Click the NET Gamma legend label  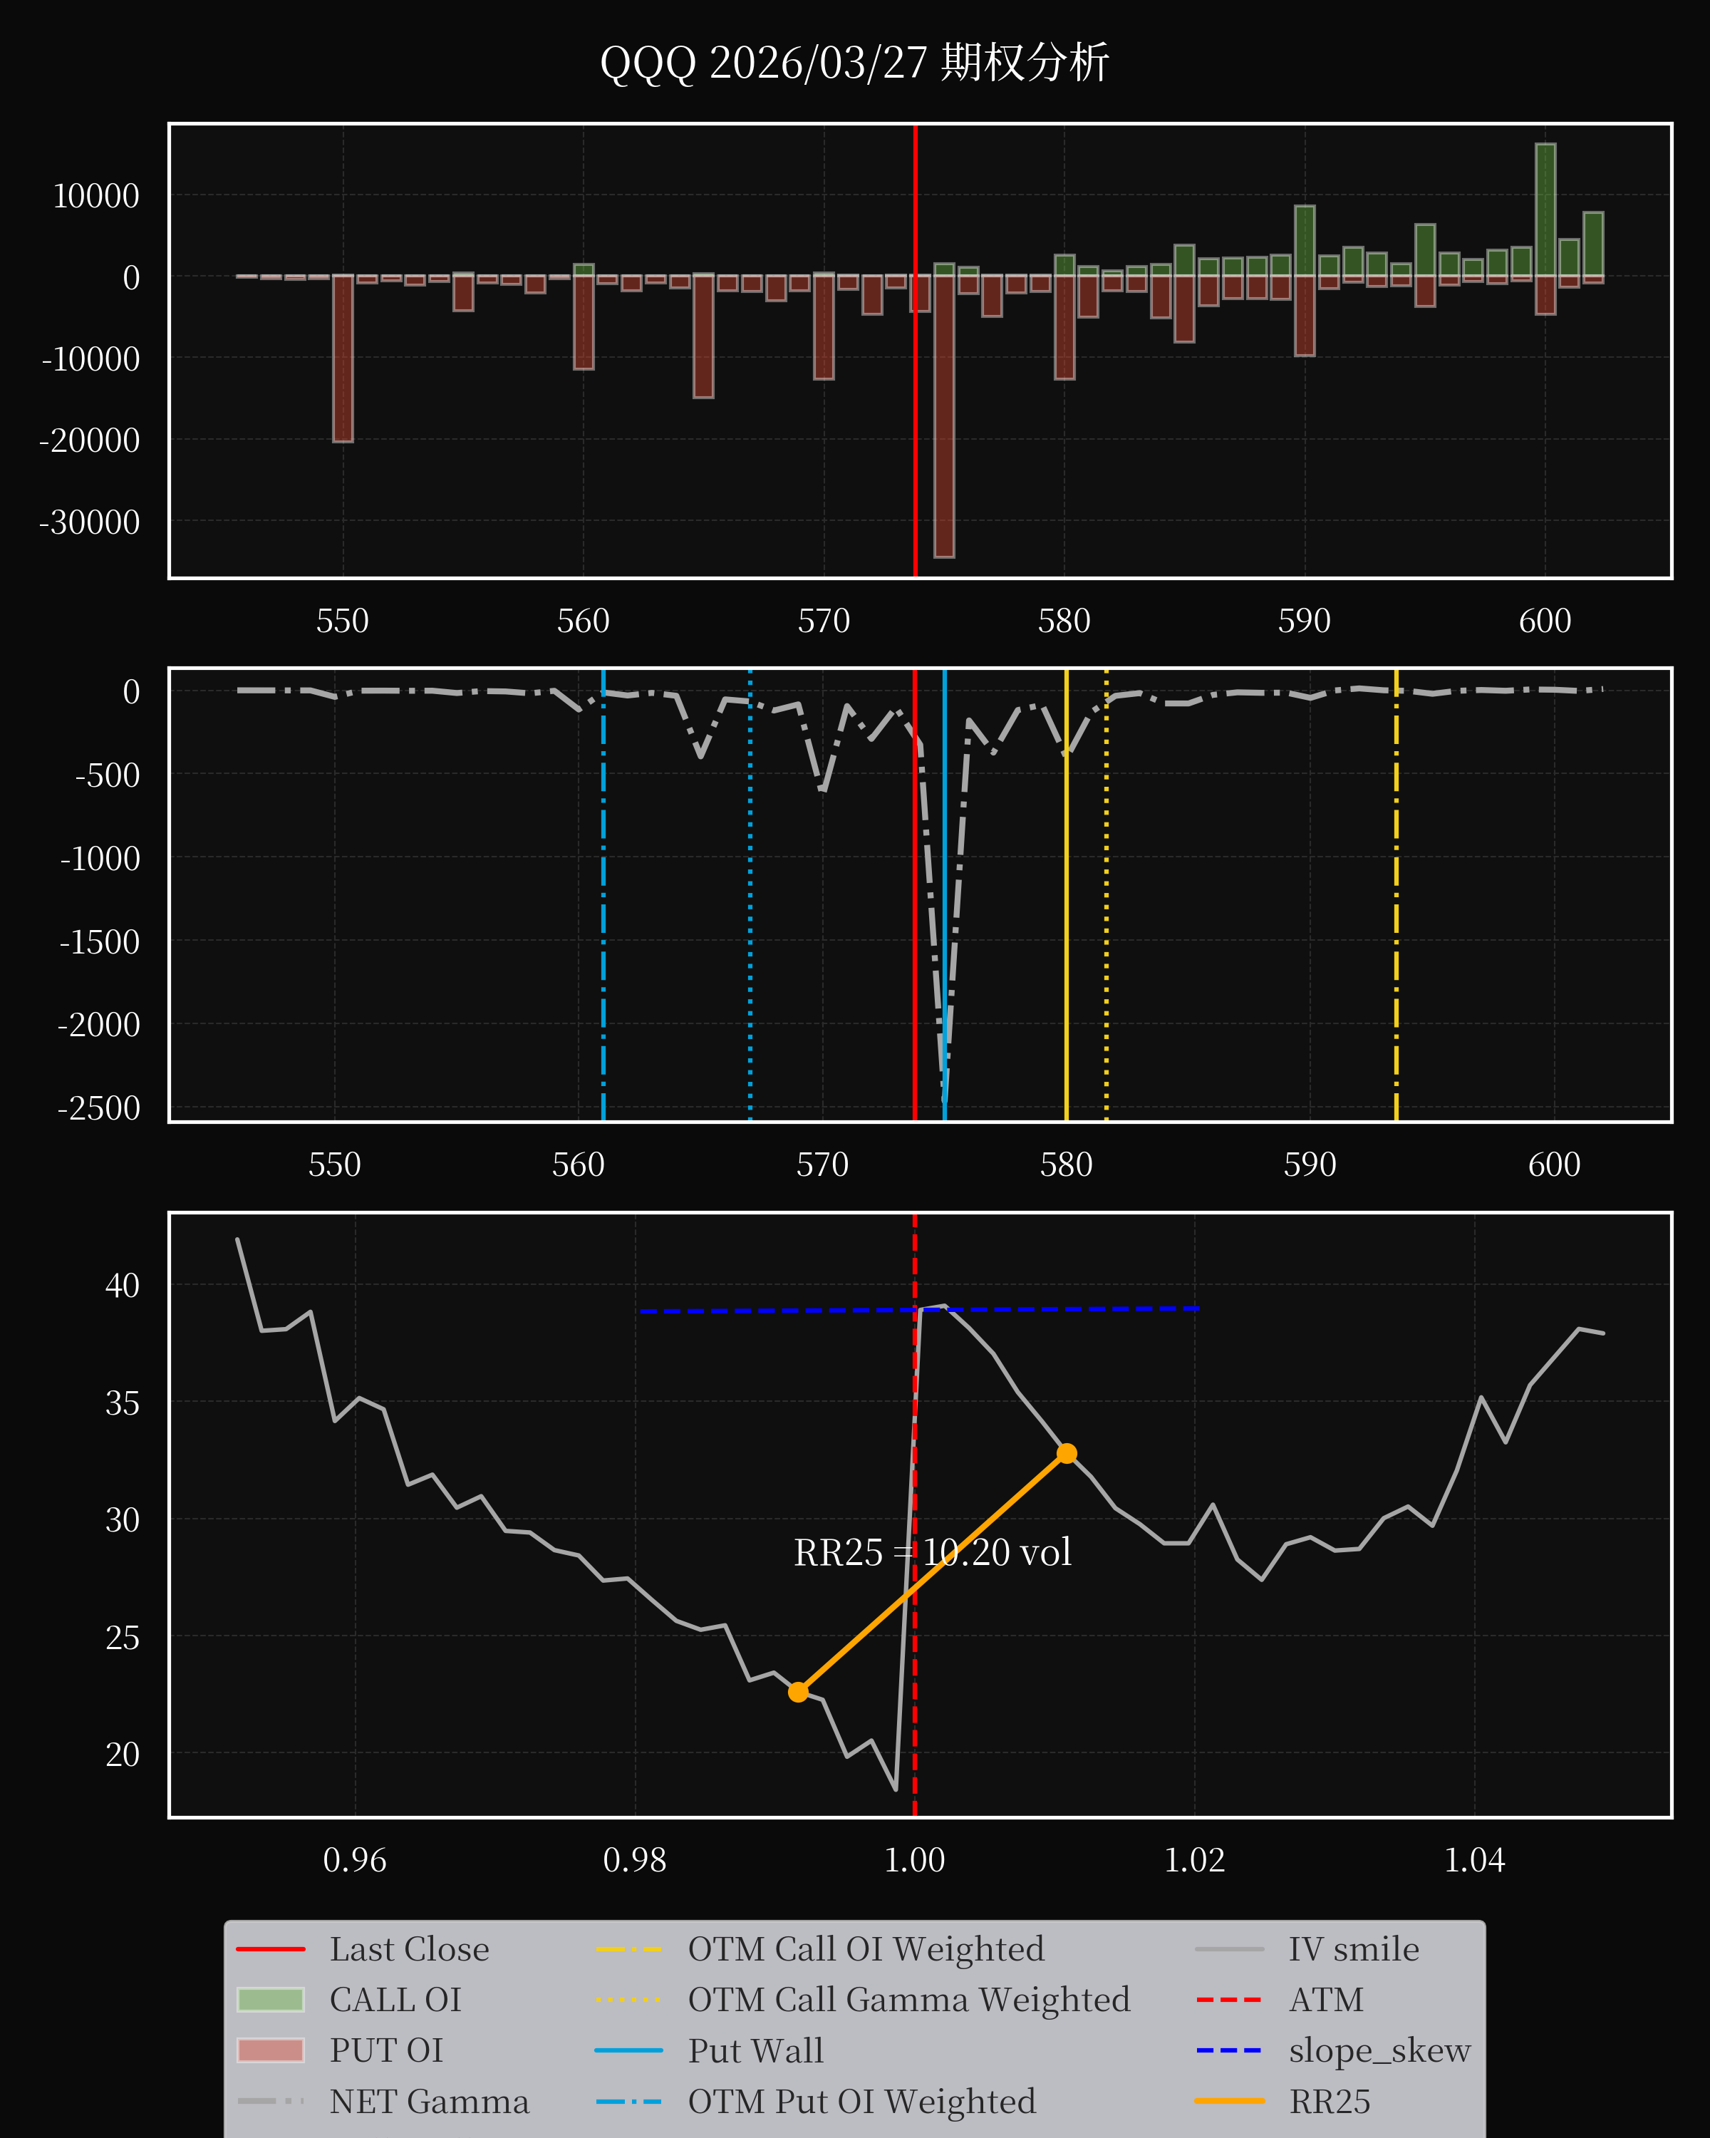[x=429, y=2102]
